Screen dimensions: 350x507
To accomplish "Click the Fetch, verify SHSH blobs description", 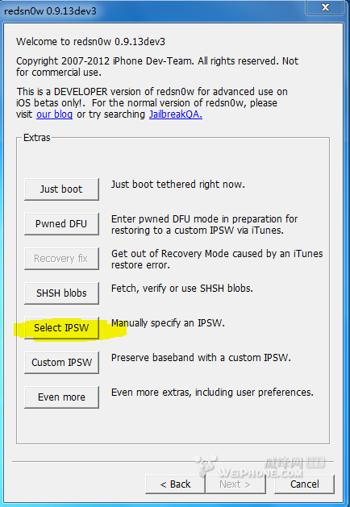I will [x=182, y=289].
